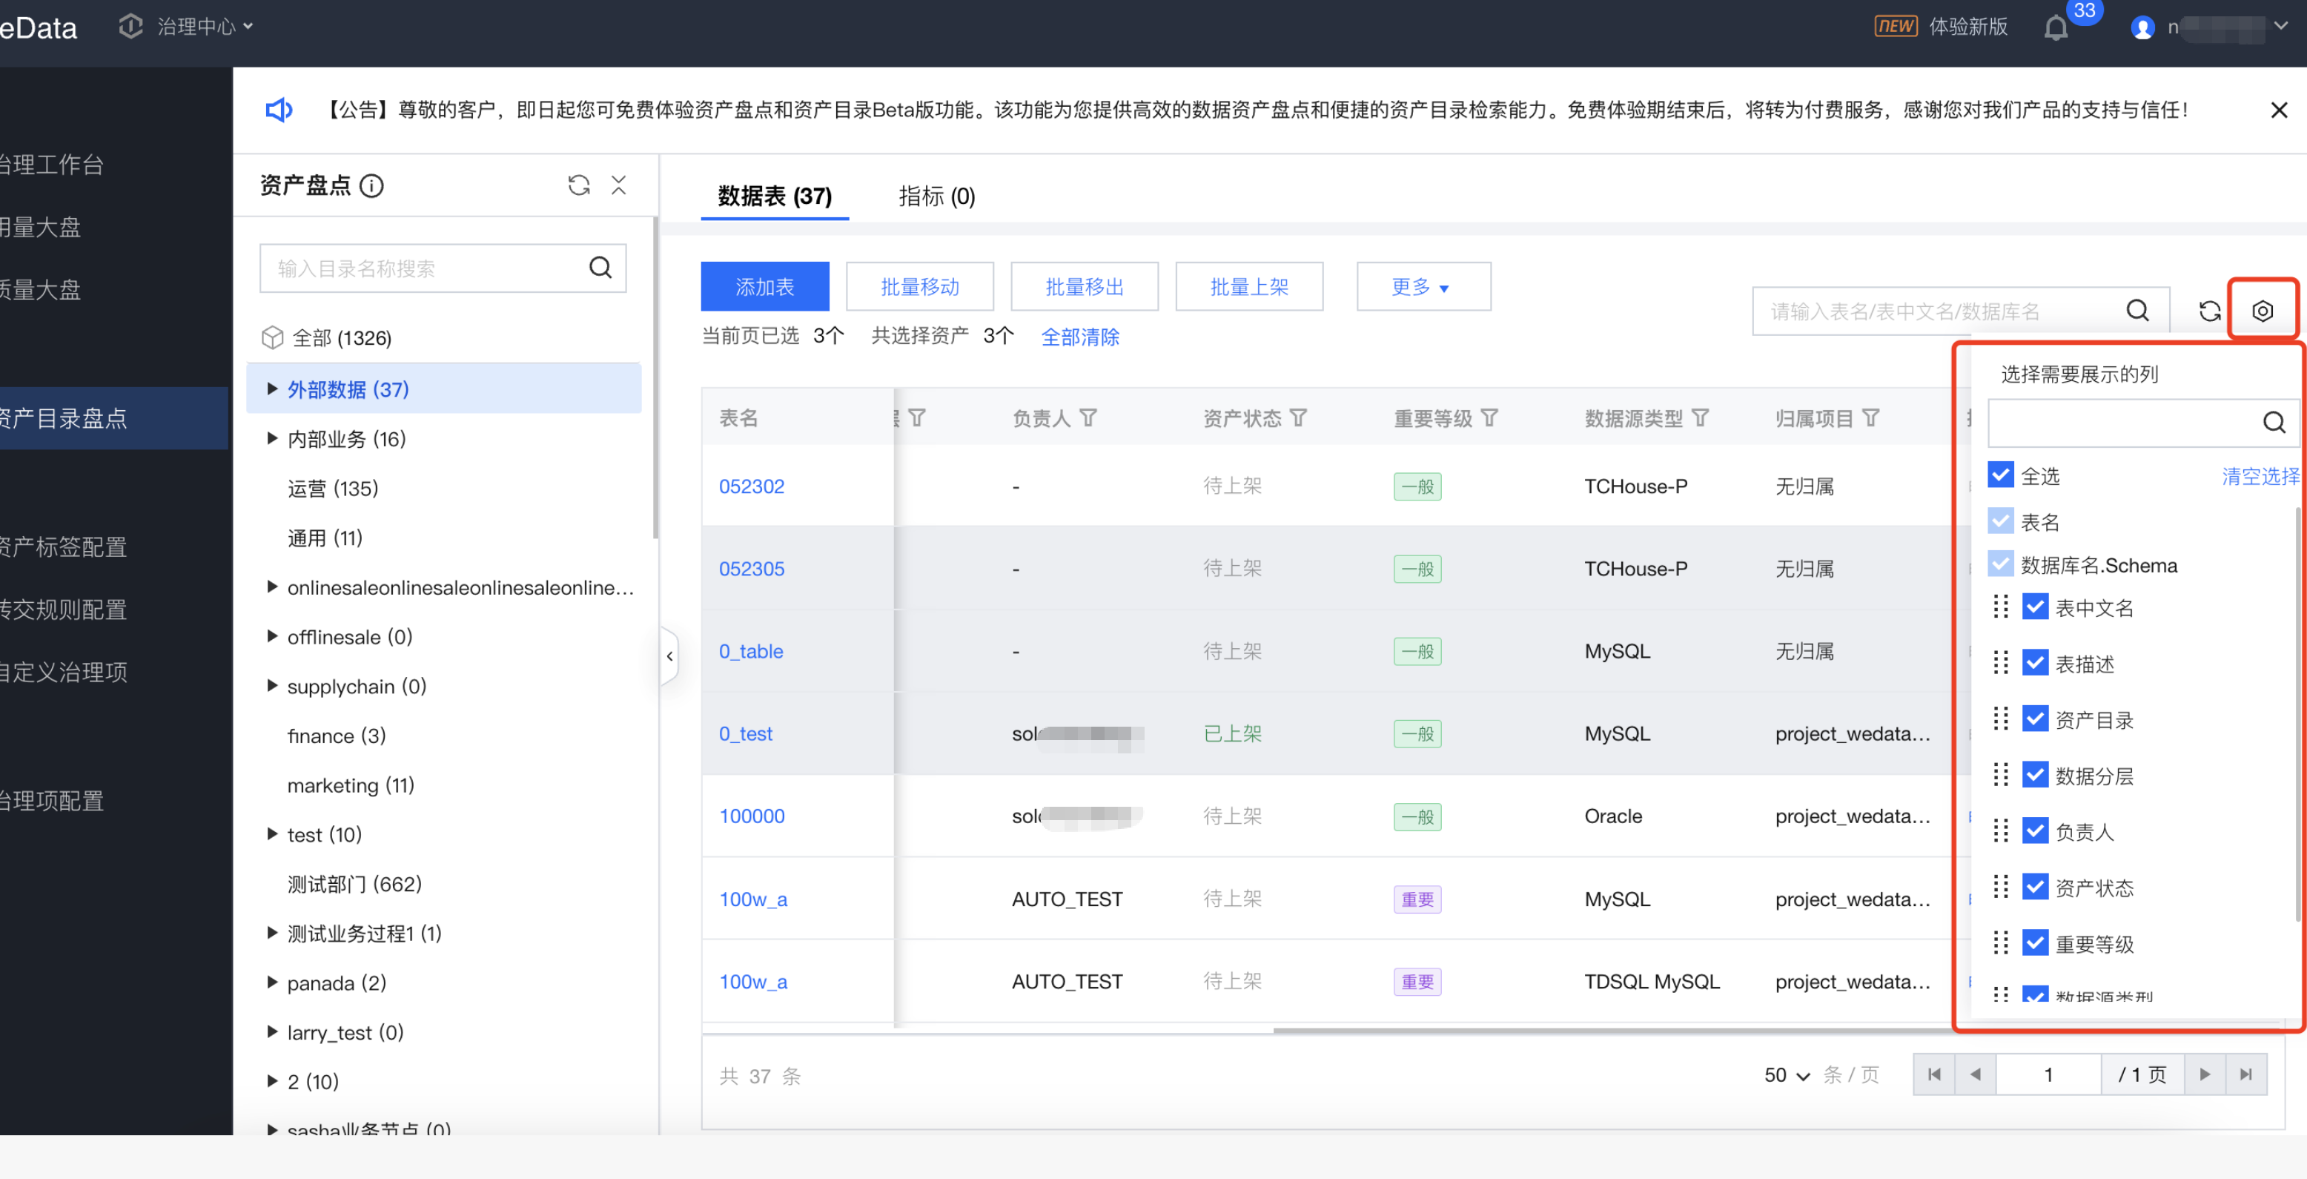Click the directory name search magnifier icon

600,268
